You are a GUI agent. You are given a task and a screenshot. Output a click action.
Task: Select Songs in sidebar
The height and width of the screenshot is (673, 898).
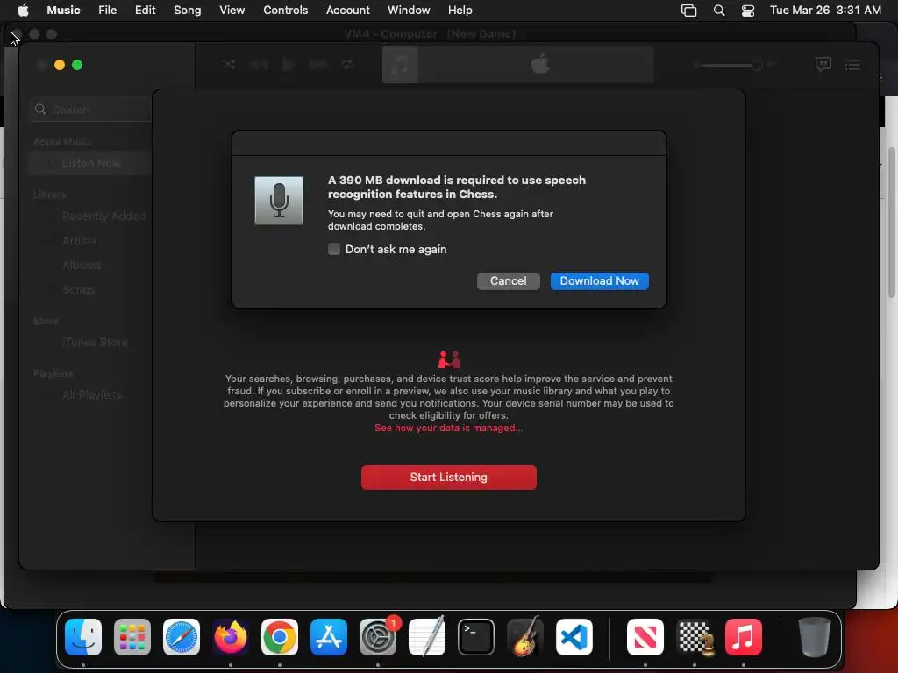(78, 290)
